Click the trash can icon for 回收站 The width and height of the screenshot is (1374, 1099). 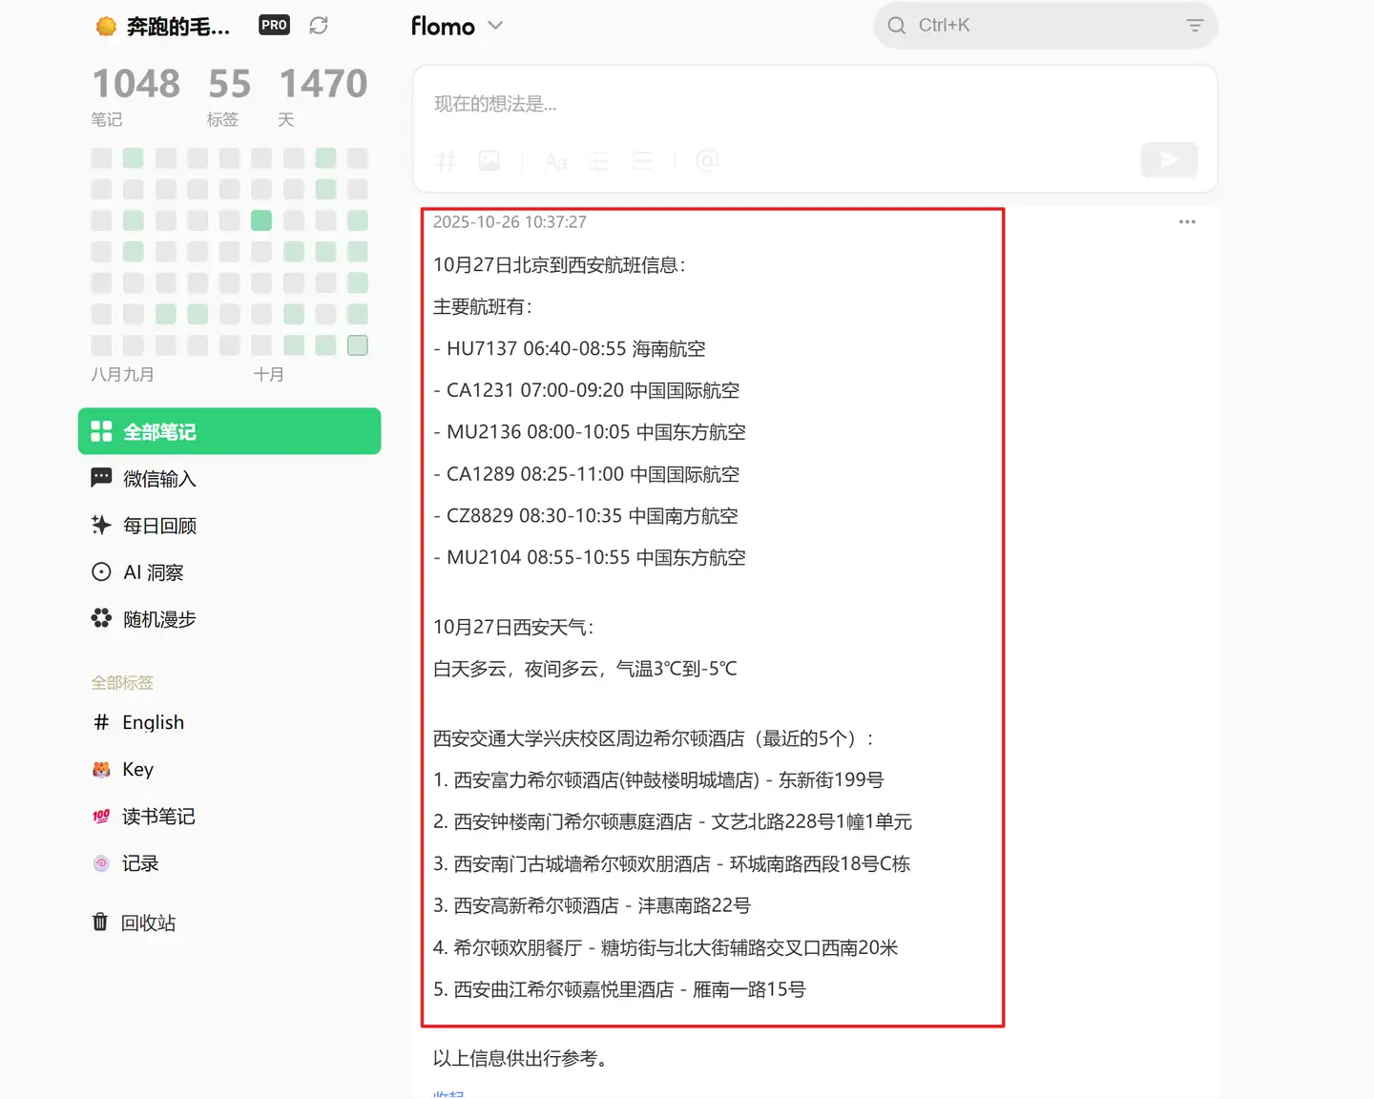coord(100,922)
